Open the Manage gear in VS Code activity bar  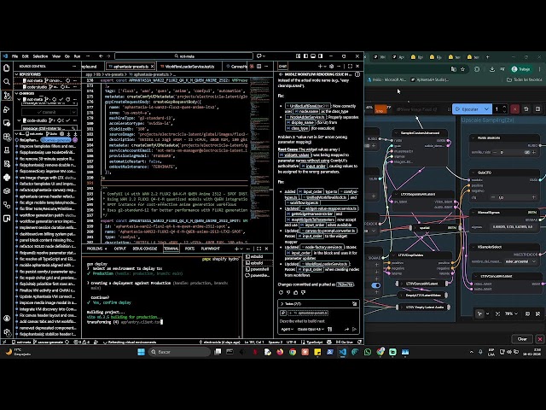click(x=7, y=332)
